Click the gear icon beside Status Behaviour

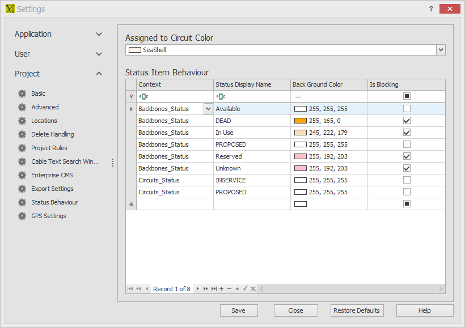point(22,203)
